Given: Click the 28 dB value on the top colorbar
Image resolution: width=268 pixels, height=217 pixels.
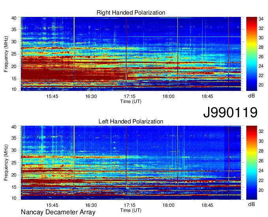Looking at the screenshot, I should pyautogui.click(x=261, y=48).
